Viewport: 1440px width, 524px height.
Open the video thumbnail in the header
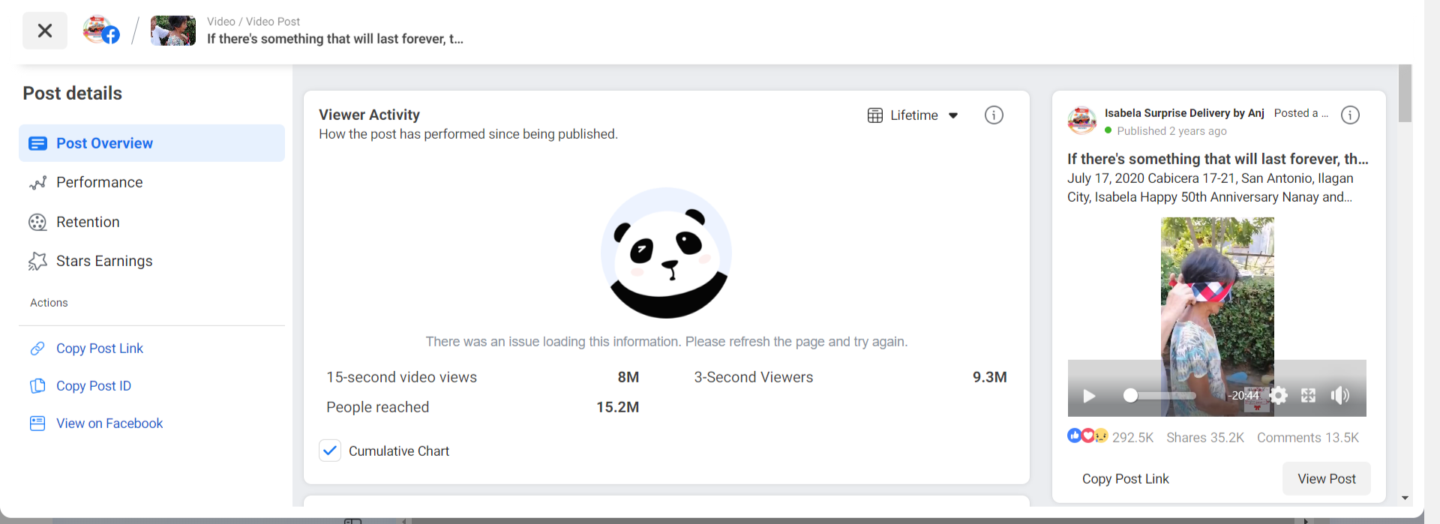[x=173, y=31]
